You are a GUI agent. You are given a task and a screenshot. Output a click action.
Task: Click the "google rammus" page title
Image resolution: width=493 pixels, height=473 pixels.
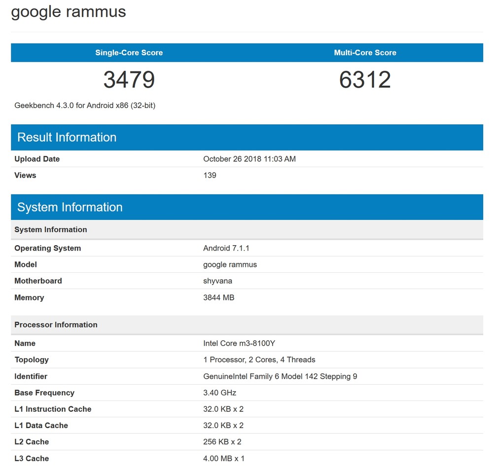click(x=69, y=12)
